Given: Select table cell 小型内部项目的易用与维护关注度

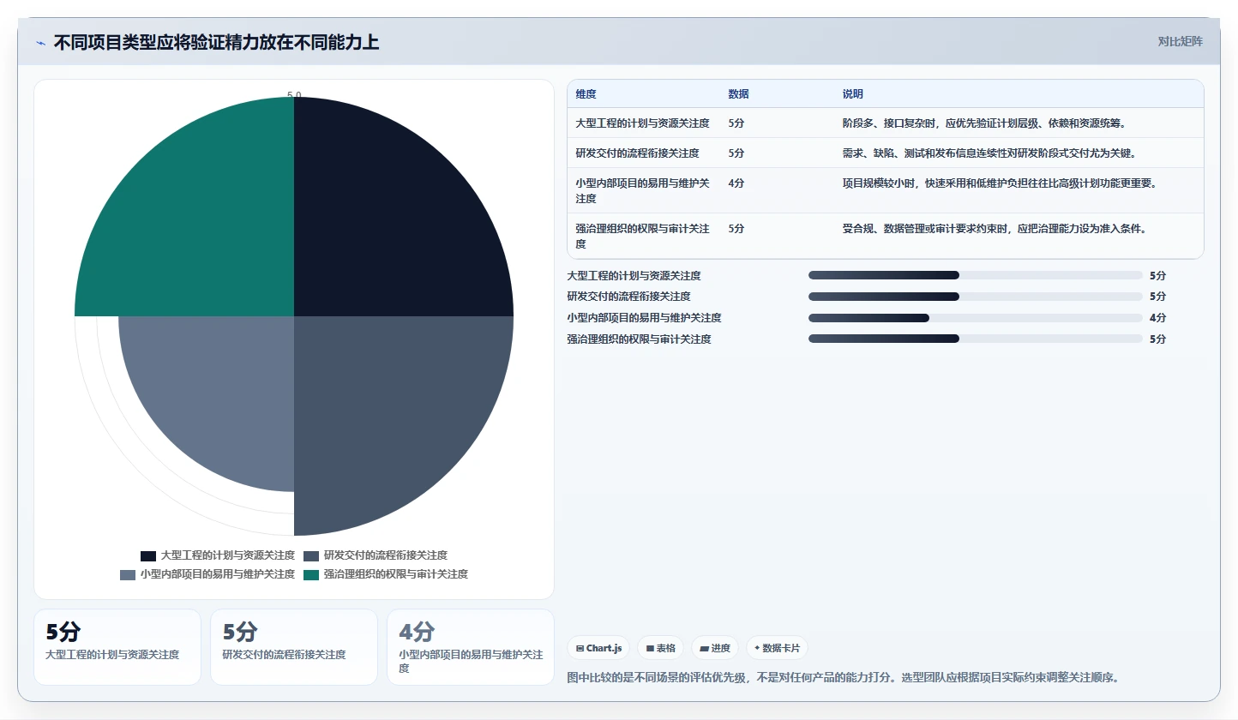Looking at the screenshot, I should [x=642, y=190].
